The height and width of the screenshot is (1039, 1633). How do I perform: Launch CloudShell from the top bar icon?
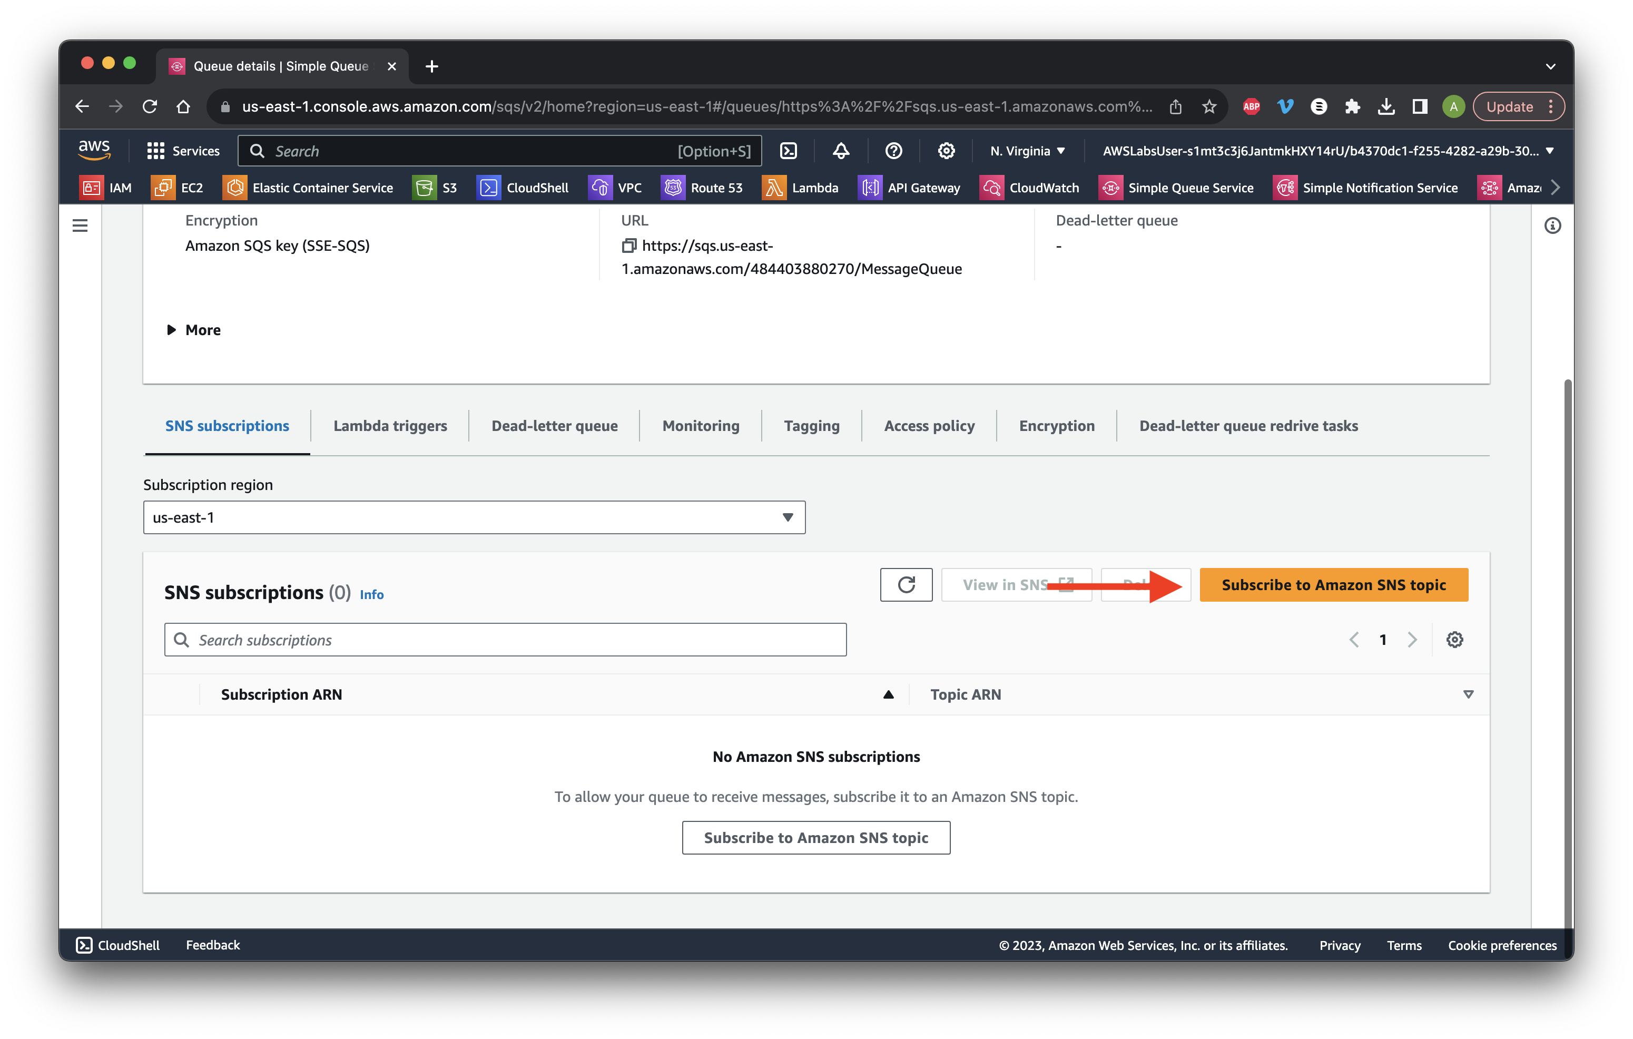click(788, 151)
